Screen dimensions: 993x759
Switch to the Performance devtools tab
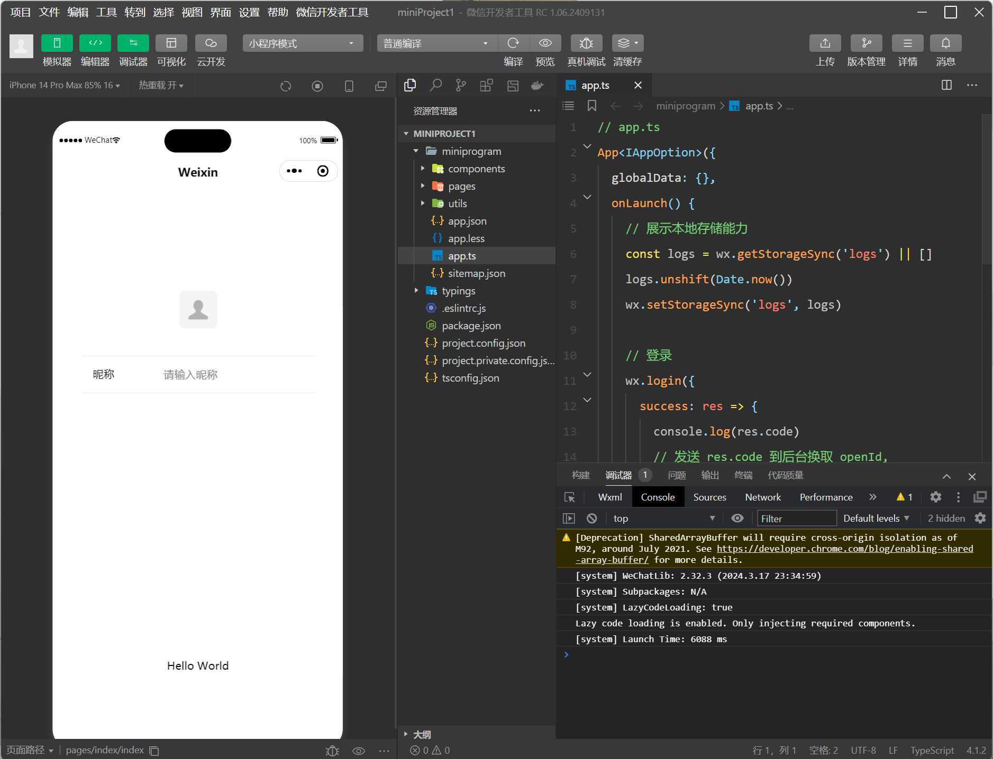(826, 497)
